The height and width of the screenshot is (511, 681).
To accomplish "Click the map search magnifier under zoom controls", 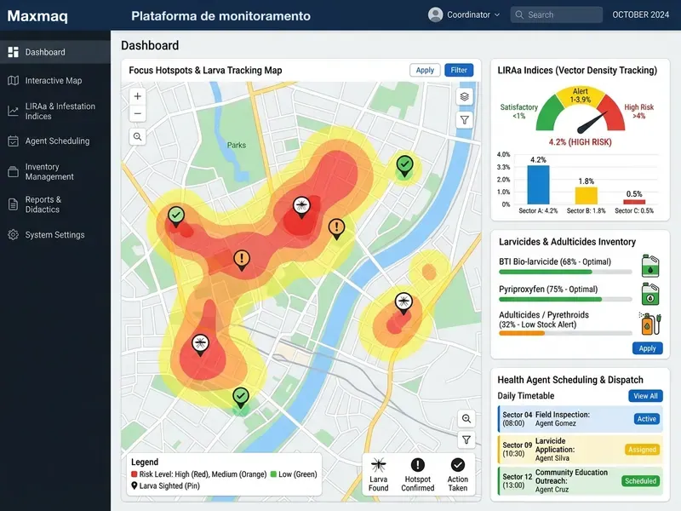I will click(138, 137).
